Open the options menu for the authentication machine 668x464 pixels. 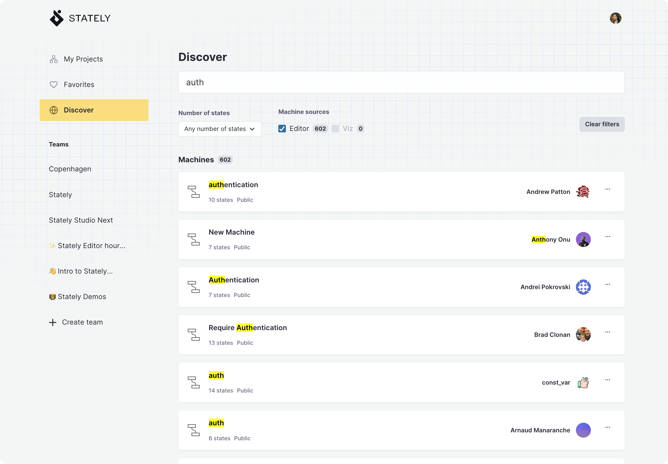pyautogui.click(x=608, y=189)
